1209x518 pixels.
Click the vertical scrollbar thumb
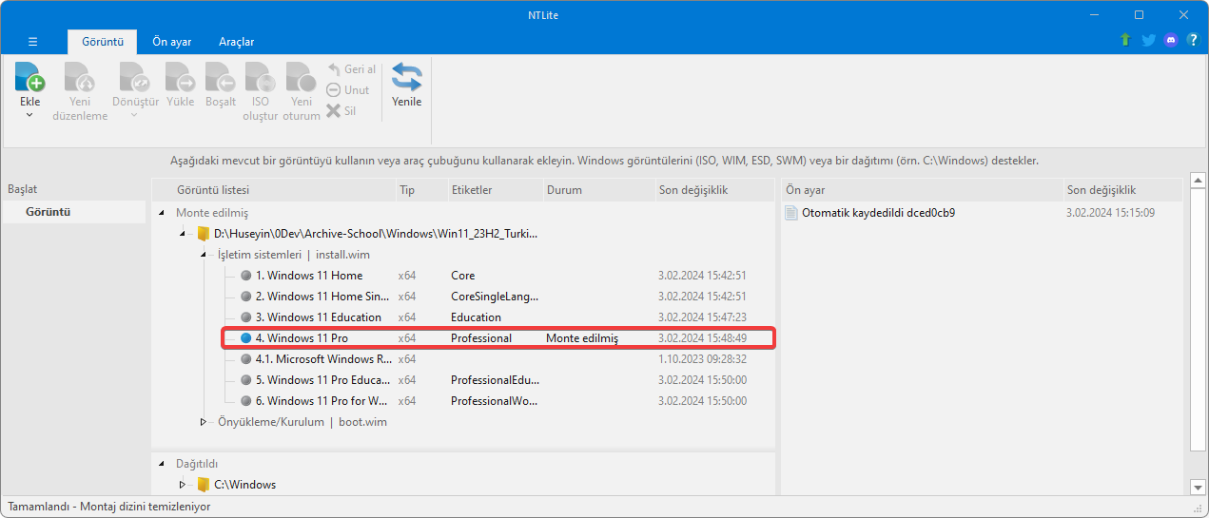[x=1198, y=321]
